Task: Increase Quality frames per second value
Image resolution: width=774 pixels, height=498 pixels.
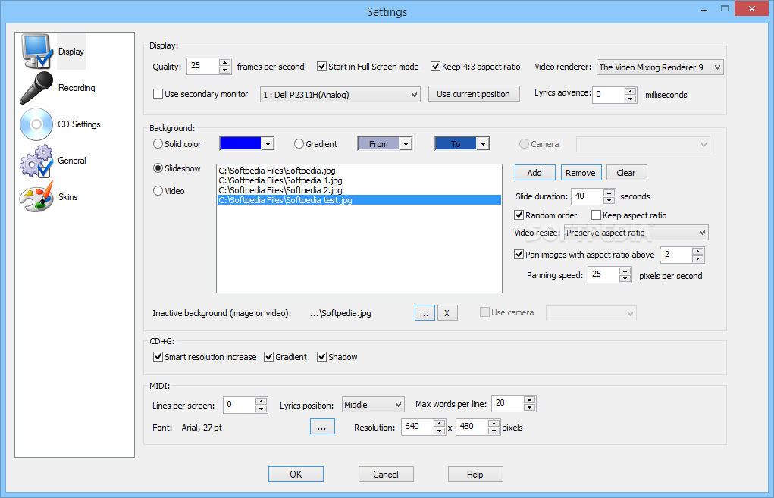Action: [x=224, y=62]
